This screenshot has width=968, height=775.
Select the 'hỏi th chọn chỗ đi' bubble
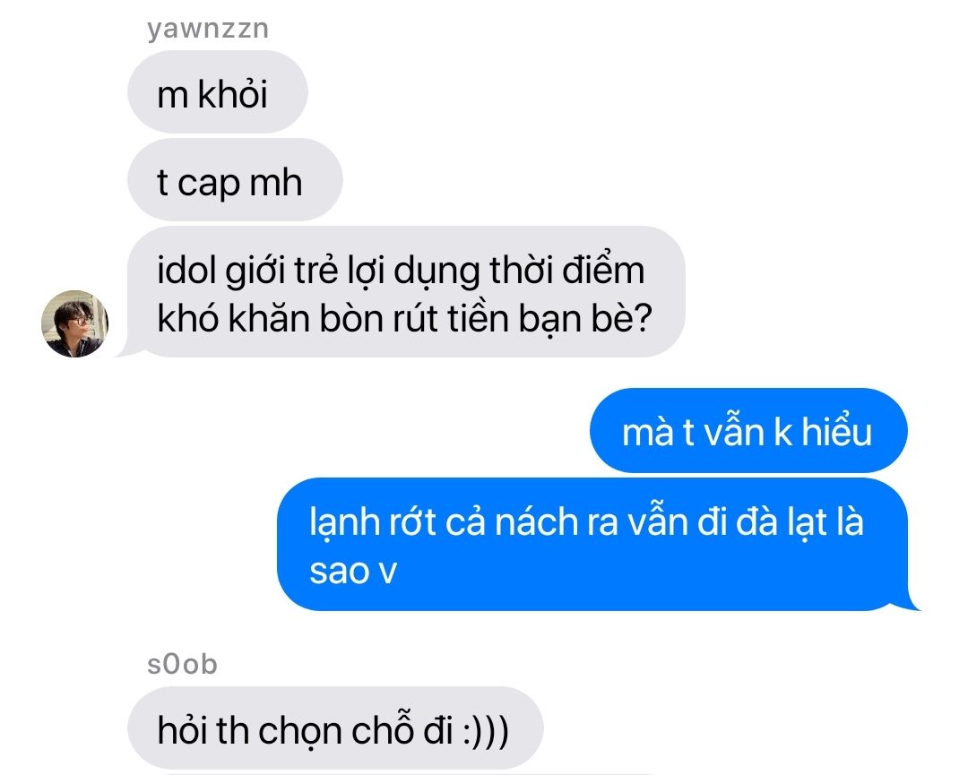pyautogui.click(x=335, y=728)
